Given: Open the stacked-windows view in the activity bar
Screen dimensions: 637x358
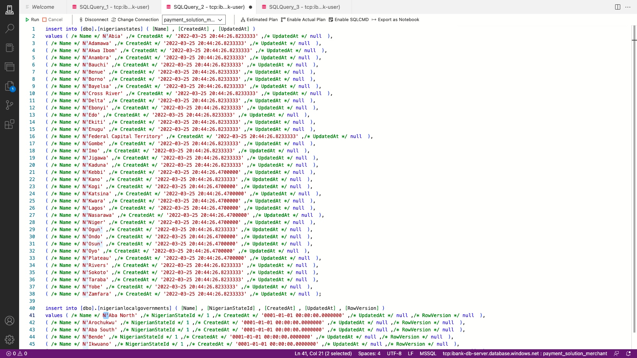Looking at the screenshot, I should (10, 67).
